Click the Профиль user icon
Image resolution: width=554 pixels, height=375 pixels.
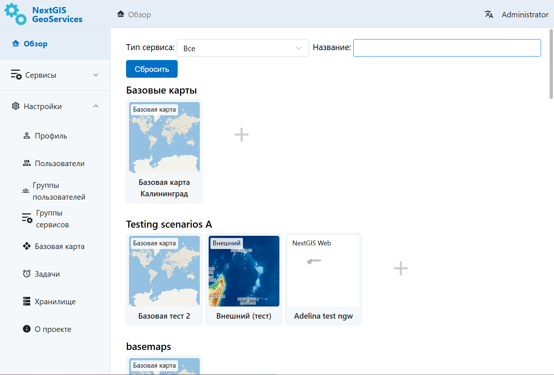(x=27, y=136)
